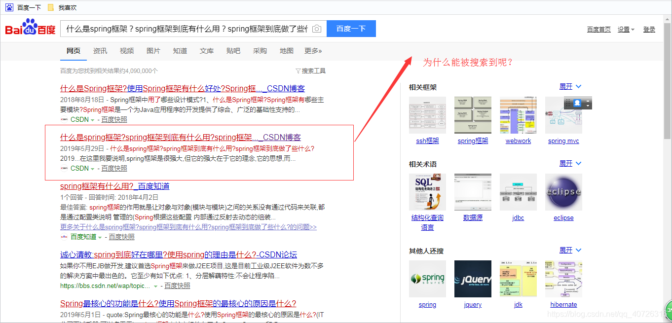Open result 什么是spring框架?spring框架到底有什么用
This screenshot has width=672, height=323.
click(x=181, y=138)
